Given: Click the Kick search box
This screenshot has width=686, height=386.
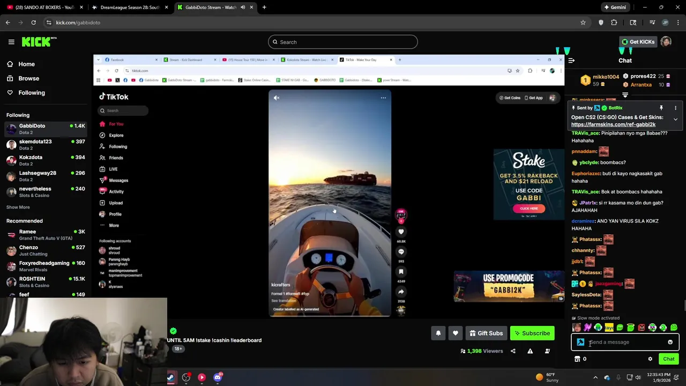Looking at the screenshot, I should 343,42.
